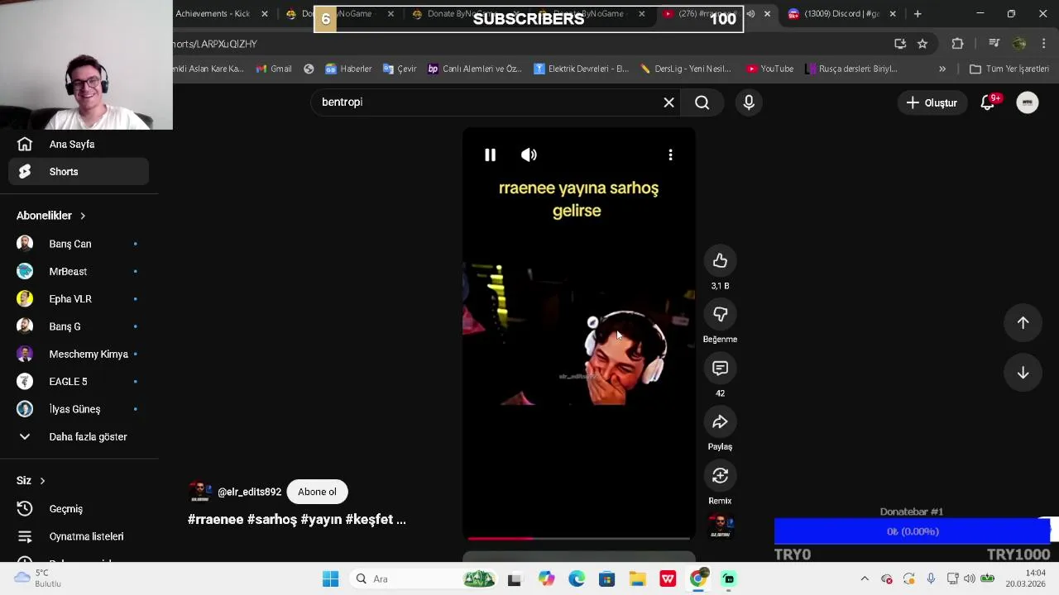The image size is (1059, 595).
Task: Open Windows Start menu
Action: coord(330,578)
